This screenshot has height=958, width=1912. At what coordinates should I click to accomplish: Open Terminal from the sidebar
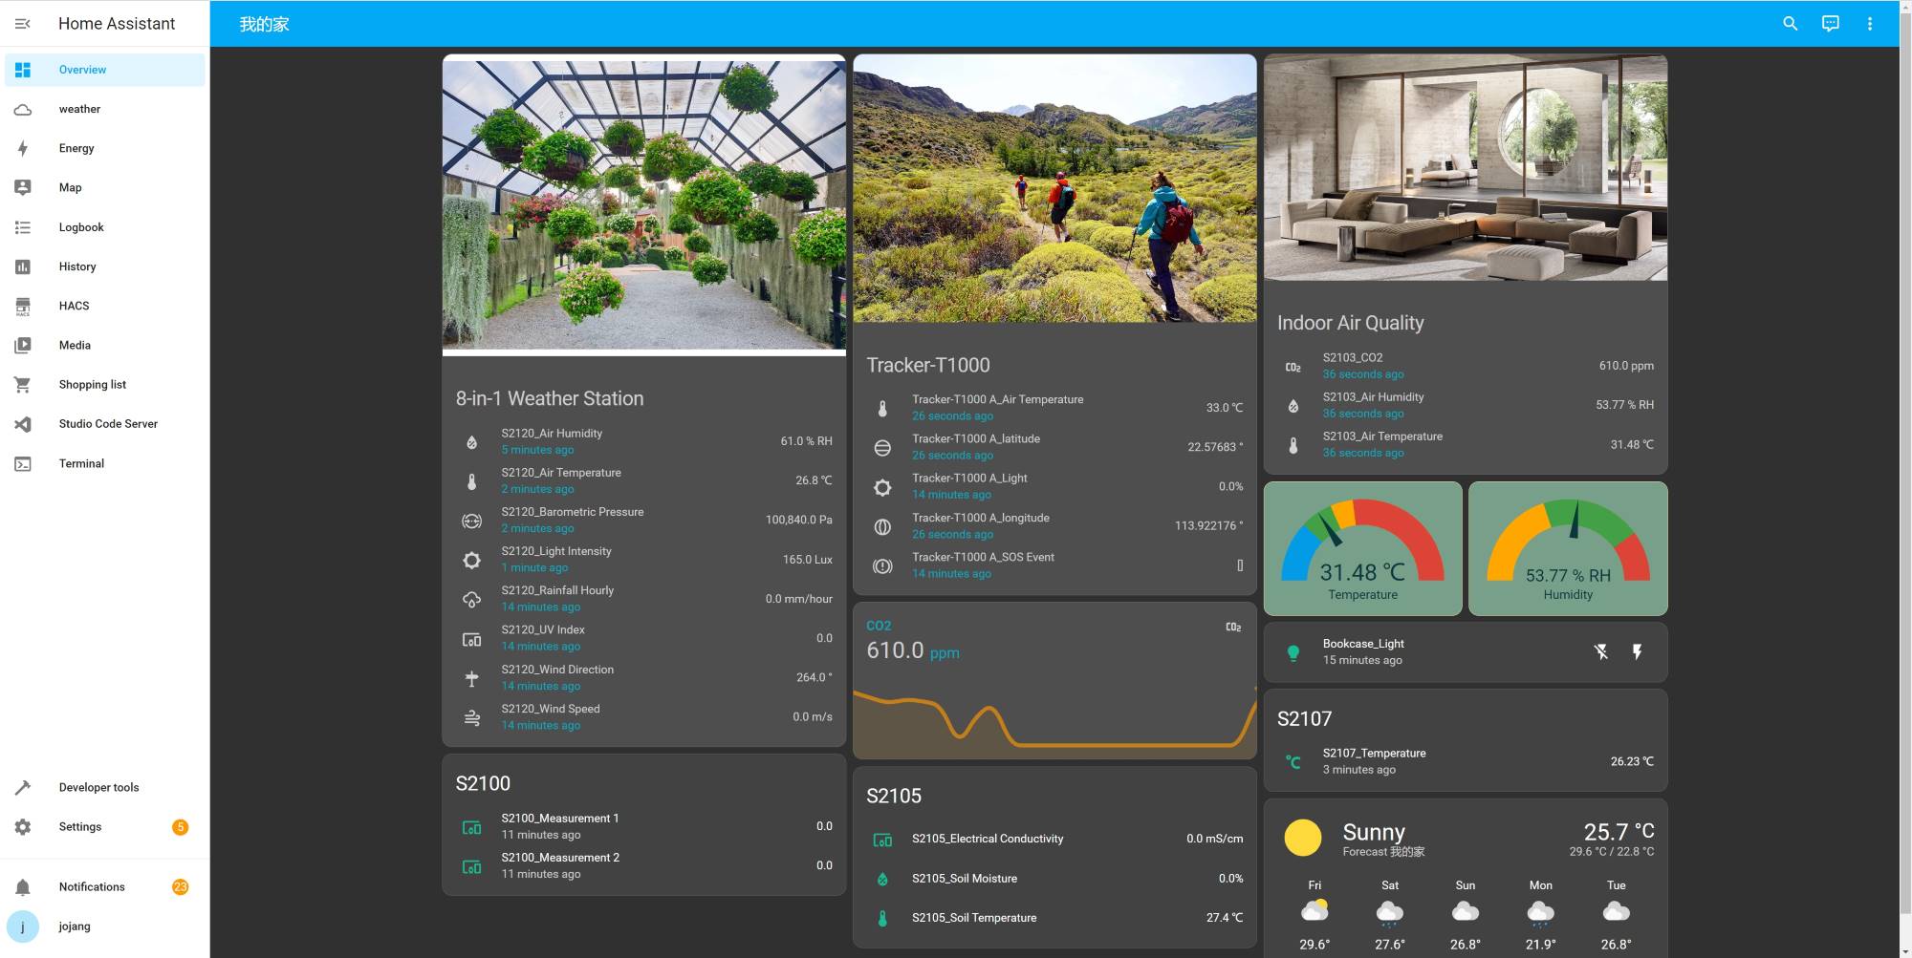pyautogui.click(x=81, y=463)
